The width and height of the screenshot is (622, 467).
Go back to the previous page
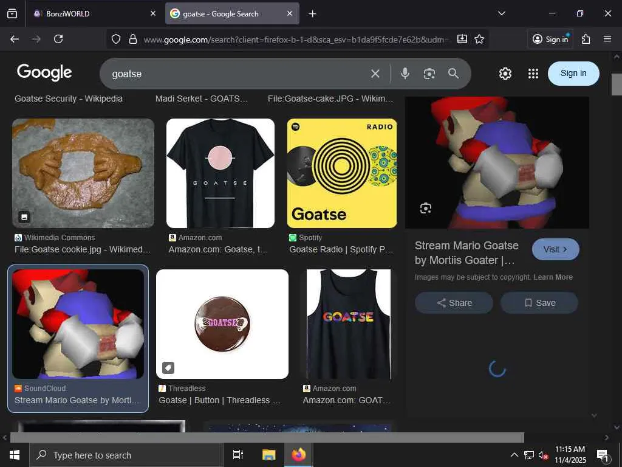(x=15, y=39)
